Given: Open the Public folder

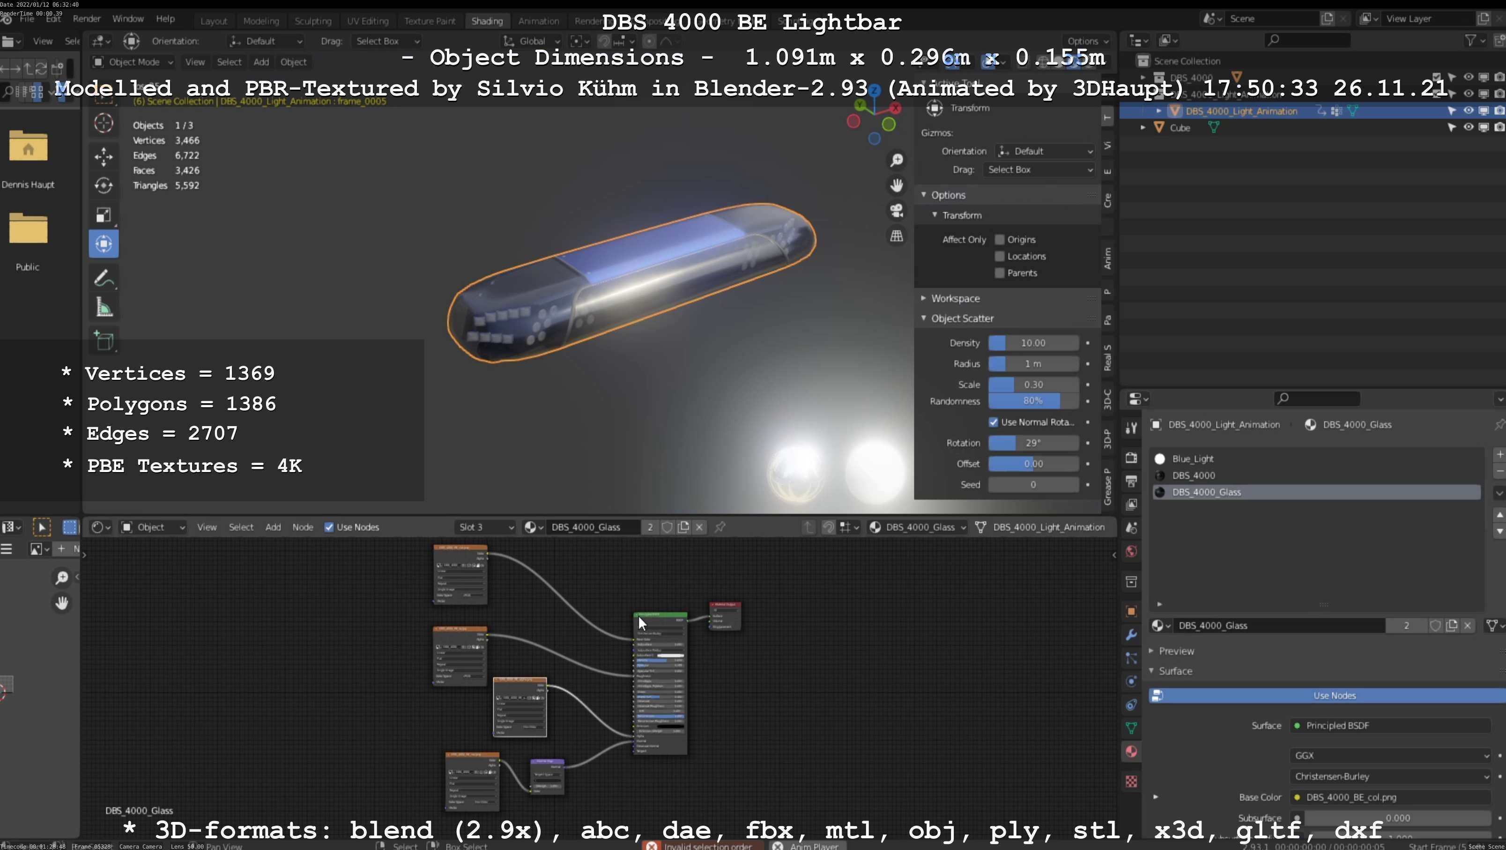Looking at the screenshot, I should click(x=28, y=229).
